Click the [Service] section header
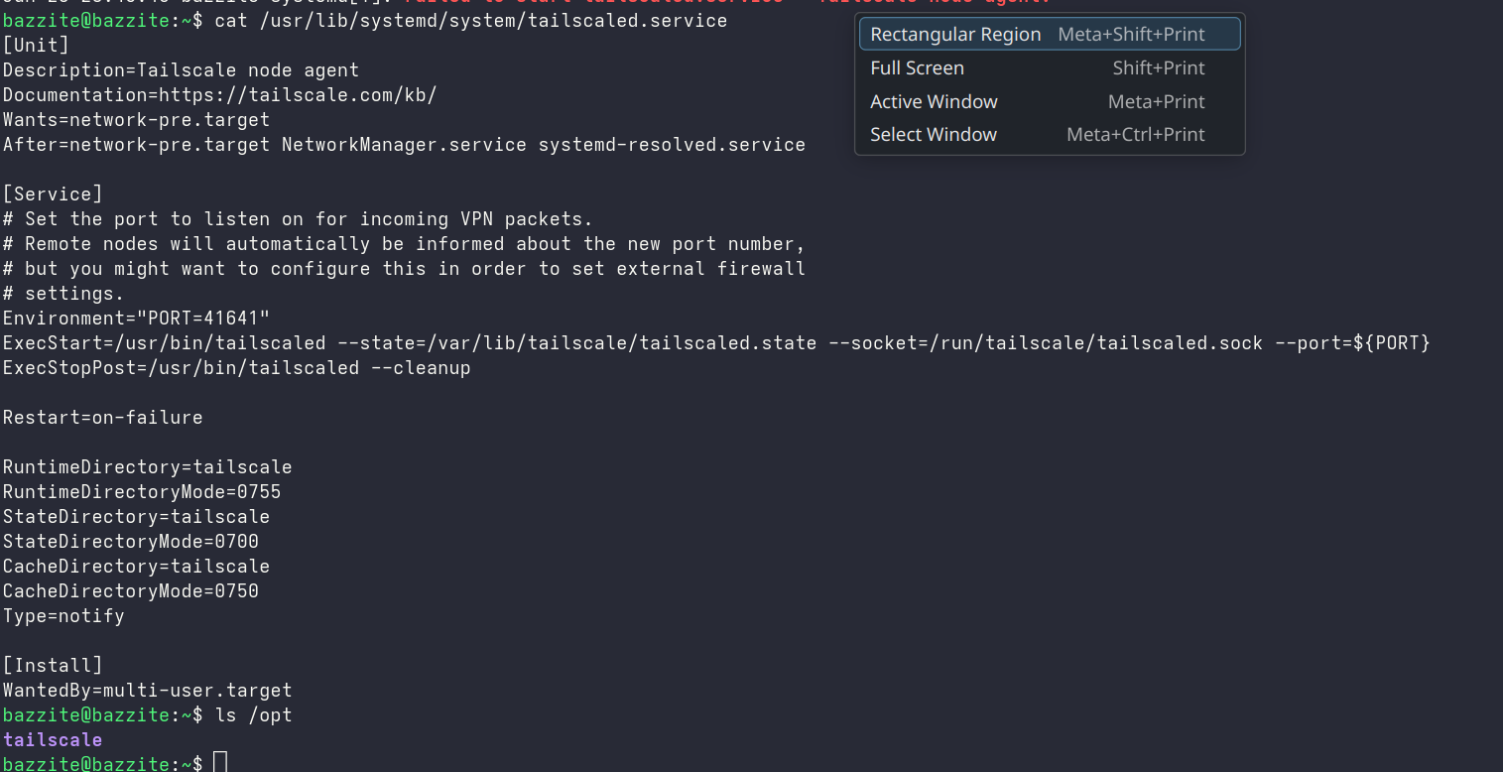This screenshot has width=1503, height=772. pyautogui.click(x=53, y=194)
